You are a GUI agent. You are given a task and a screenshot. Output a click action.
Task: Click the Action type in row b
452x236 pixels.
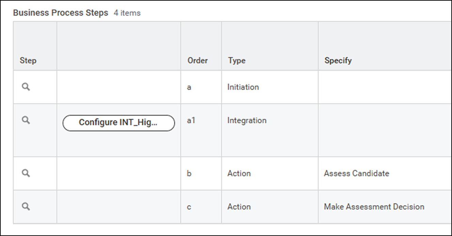(x=239, y=173)
